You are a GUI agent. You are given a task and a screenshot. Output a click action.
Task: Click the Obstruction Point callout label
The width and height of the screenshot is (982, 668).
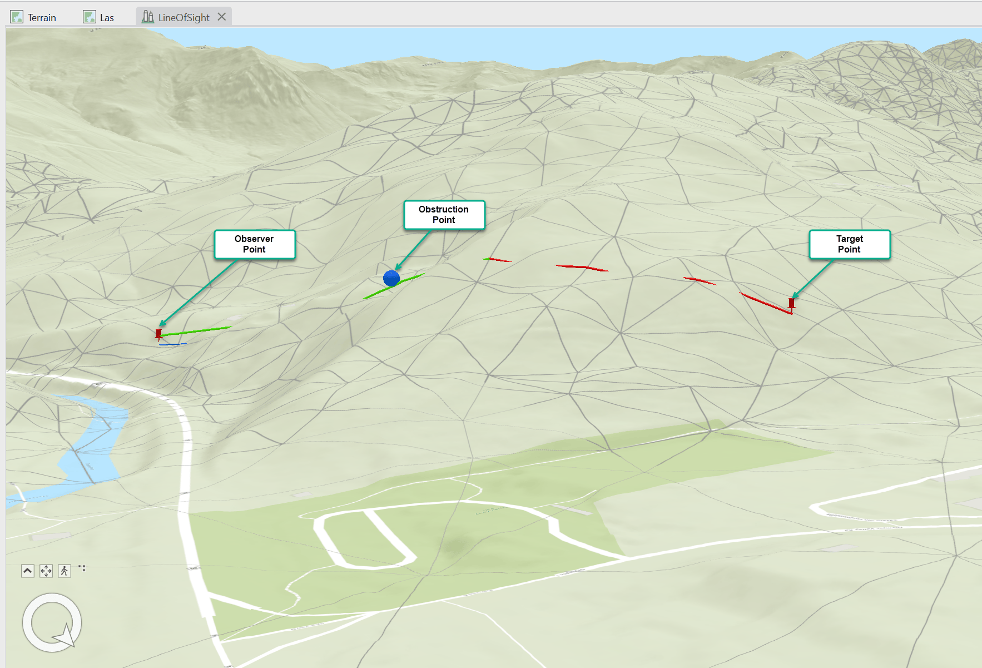pyautogui.click(x=444, y=215)
